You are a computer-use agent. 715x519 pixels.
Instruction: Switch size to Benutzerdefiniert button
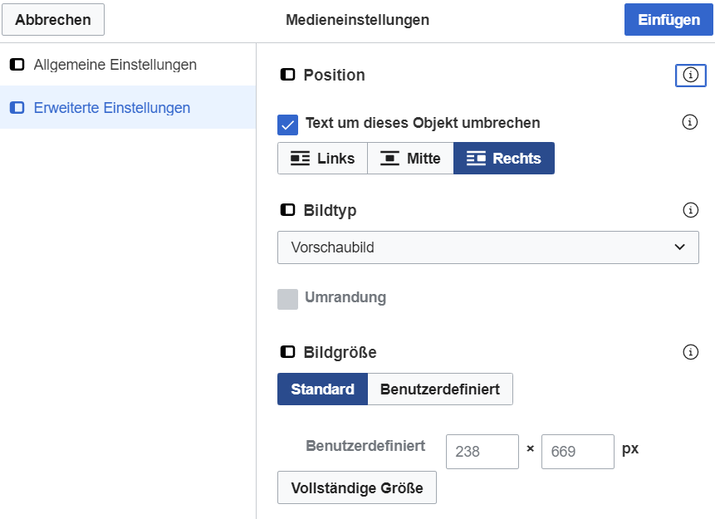coord(440,389)
